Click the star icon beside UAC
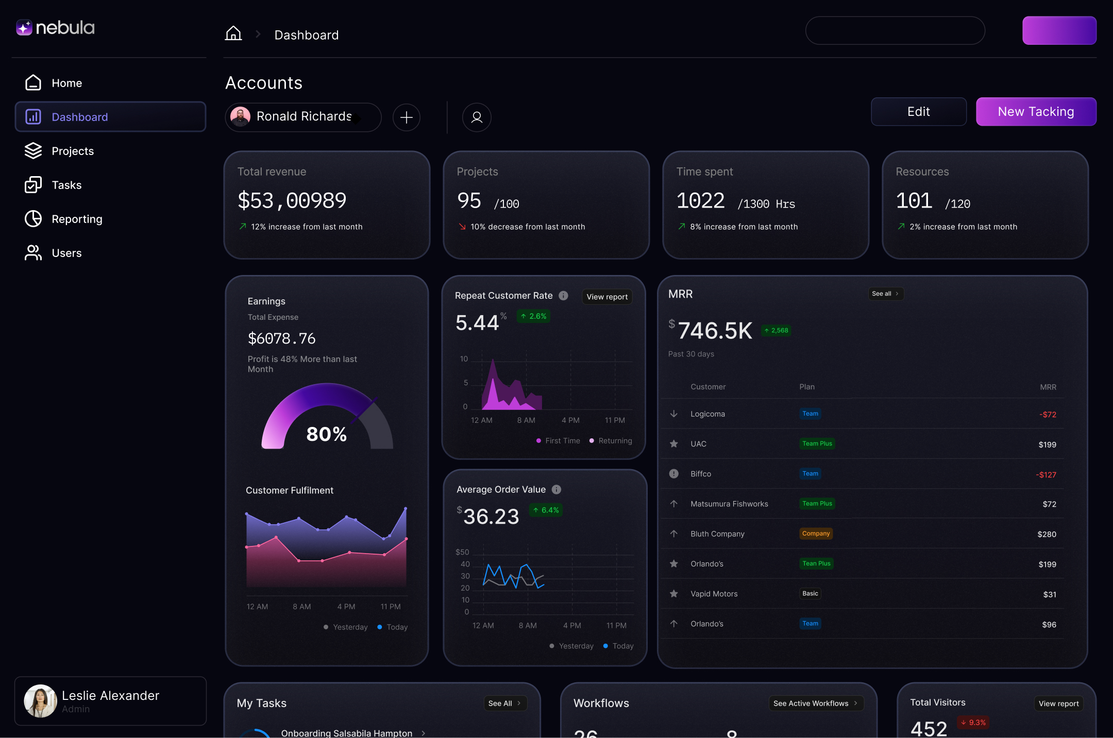The width and height of the screenshot is (1113, 738). click(x=673, y=444)
